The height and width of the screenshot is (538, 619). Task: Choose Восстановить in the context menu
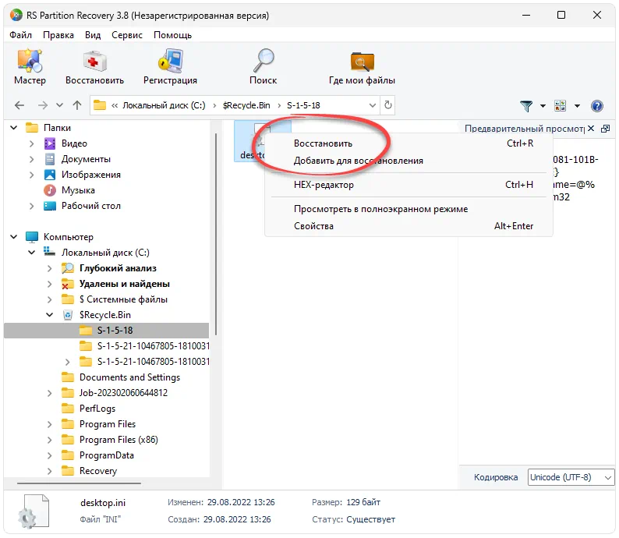coord(323,143)
